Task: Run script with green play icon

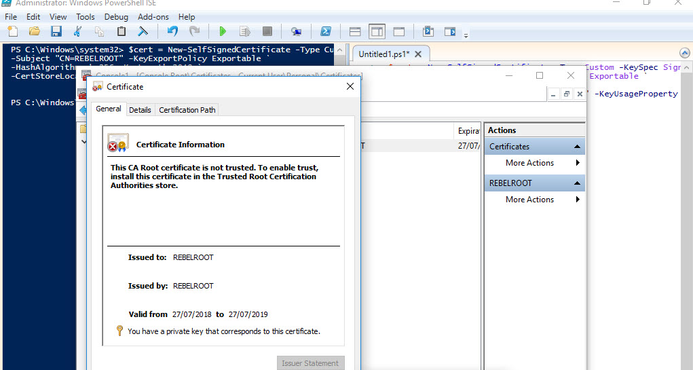Action: click(x=223, y=31)
